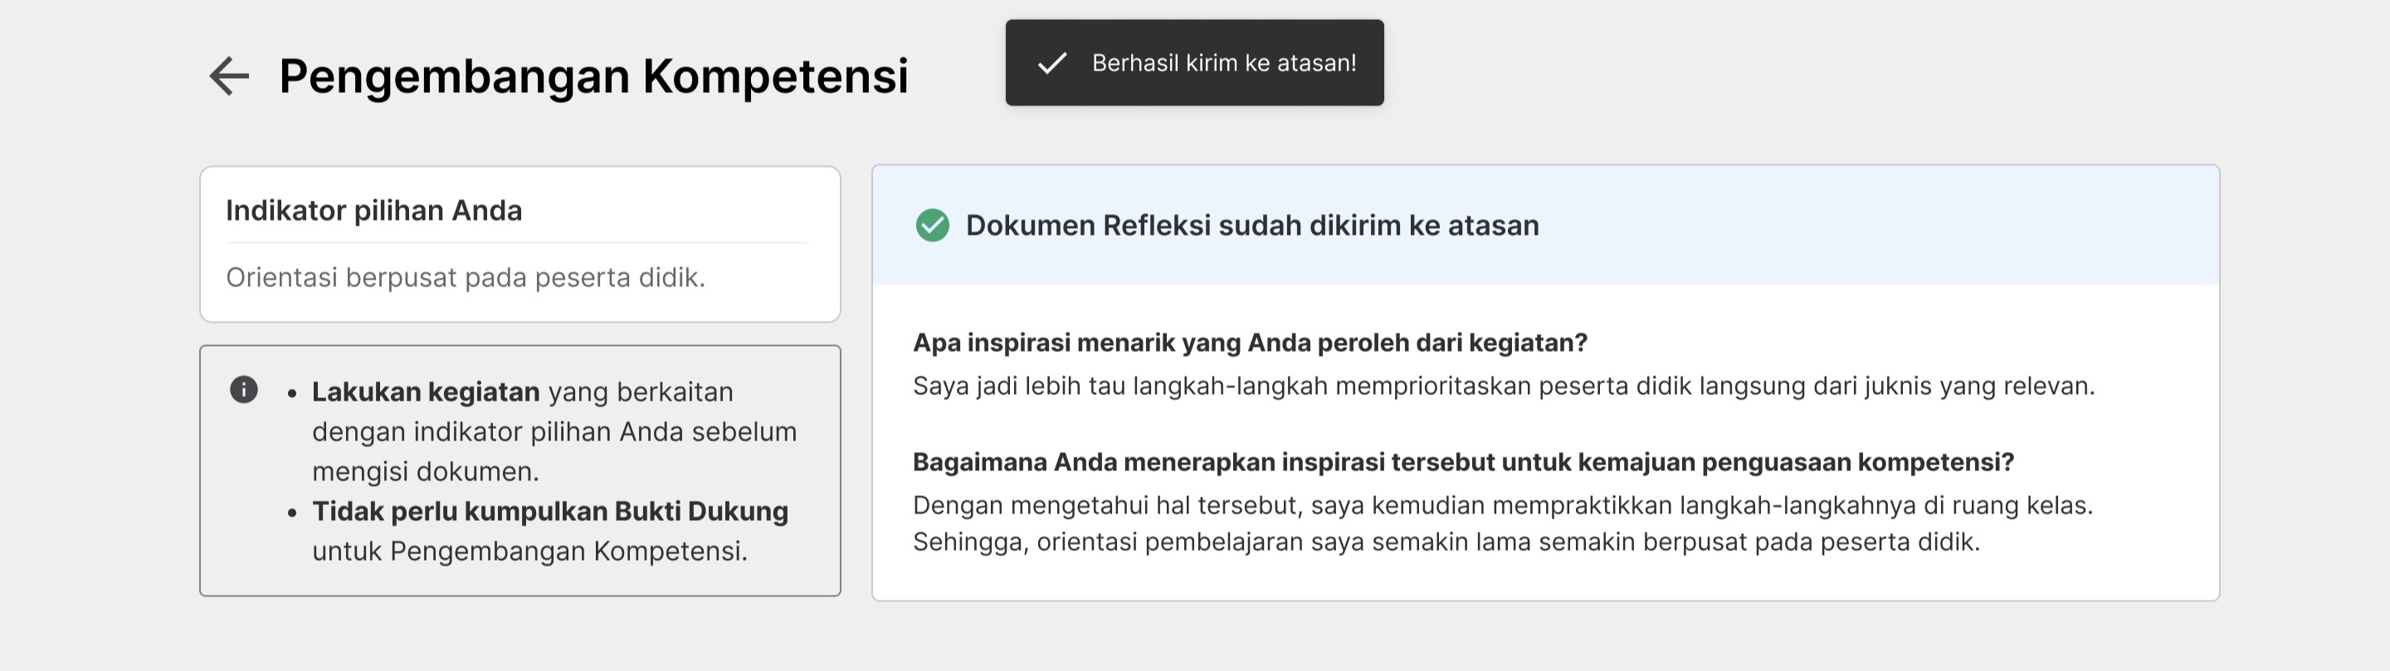Click the 'Bagaimana Anda menerapkan inspirasi' question
Image resolution: width=2390 pixels, height=671 pixels.
[1463, 463]
